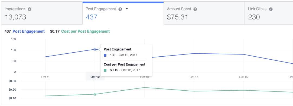Viewport: 293px width, 106px height.
Task: Click the Cost per Post Engagement legend label
Action: point(85,32)
